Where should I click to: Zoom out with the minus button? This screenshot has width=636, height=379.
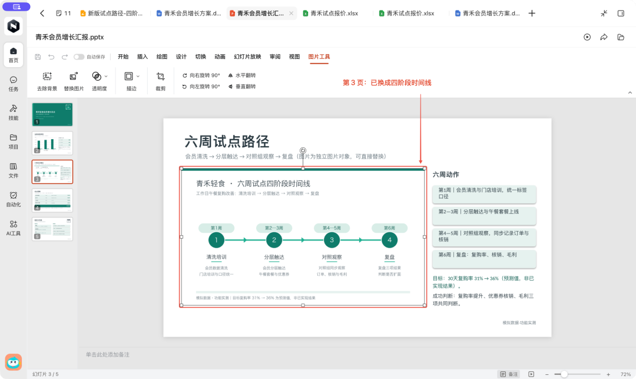[x=546, y=374]
